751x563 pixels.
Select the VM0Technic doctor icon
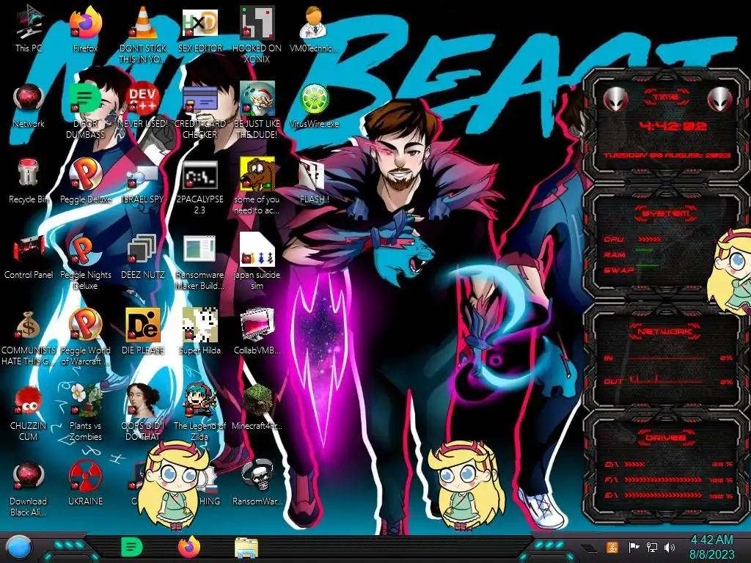(314, 23)
